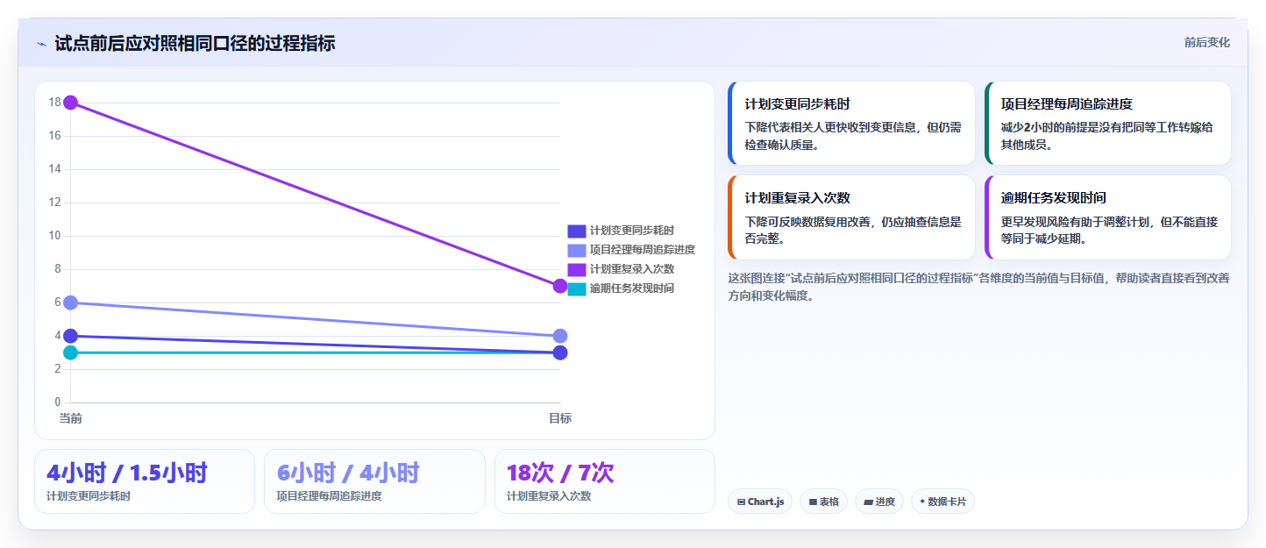Click the 18次 / 7次 stat value
Screen dimensions: 1266x548
click(x=560, y=473)
